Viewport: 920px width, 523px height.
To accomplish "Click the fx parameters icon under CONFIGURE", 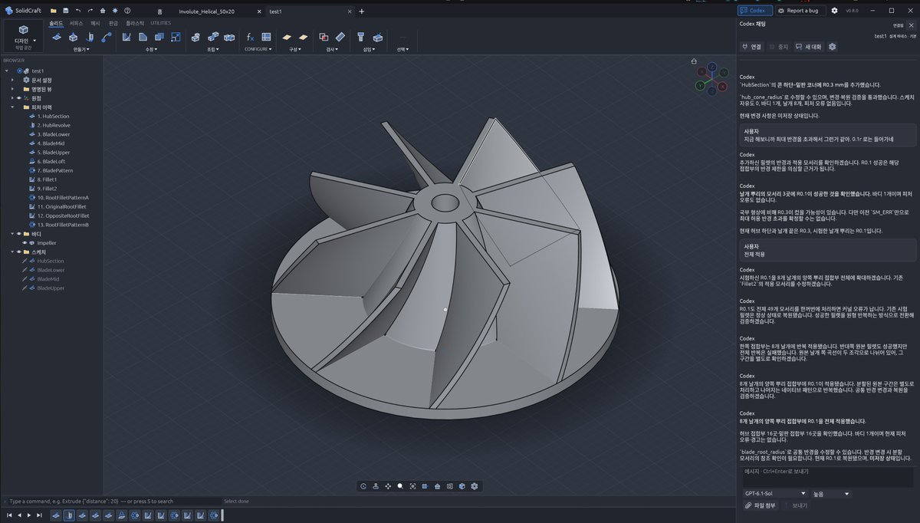I will click(250, 37).
